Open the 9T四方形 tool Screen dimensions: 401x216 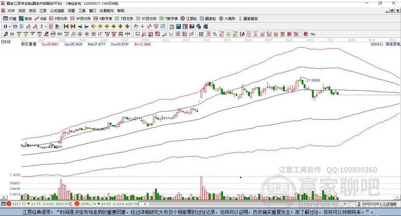(x=146, y=19)
